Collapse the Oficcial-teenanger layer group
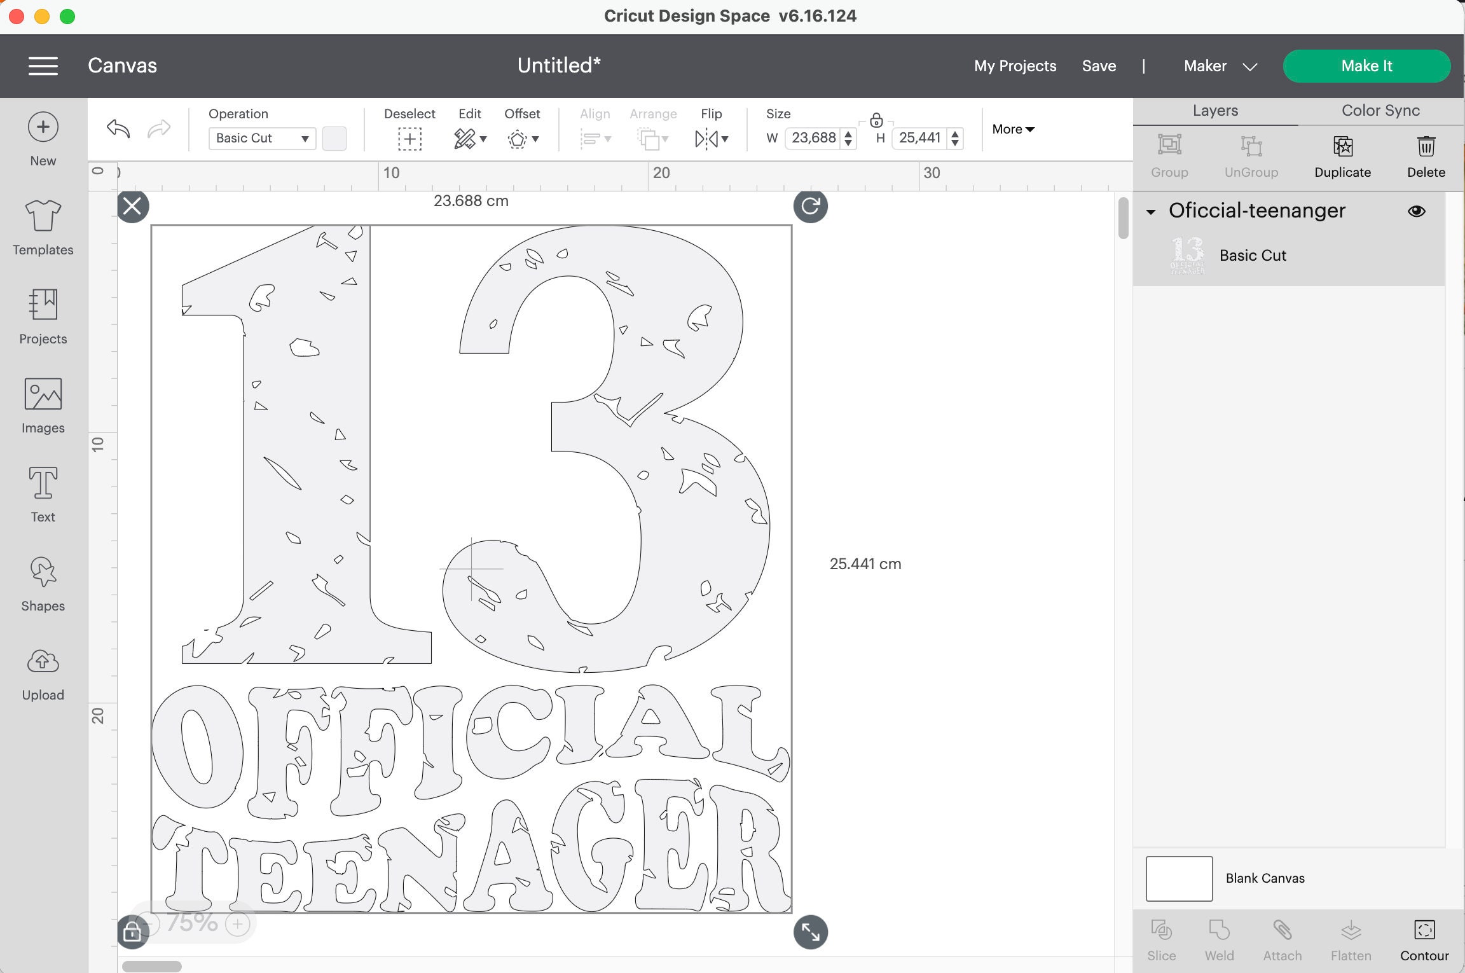 pos(1151,212)
